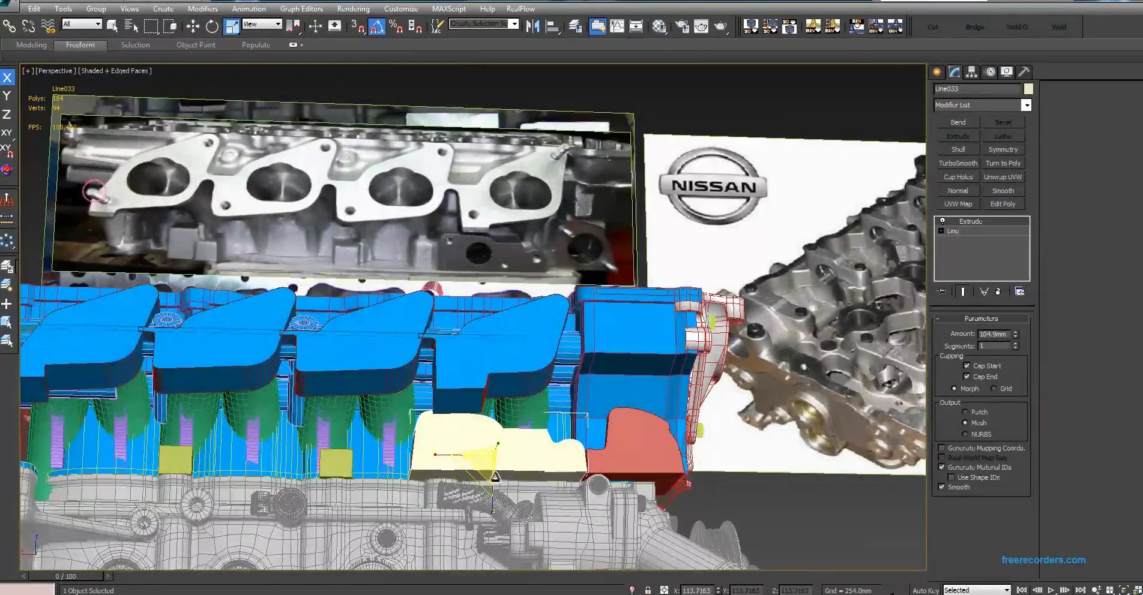Activate the Select Object arrow tool
The image size is (1143, 595).
tap(112, 26)
